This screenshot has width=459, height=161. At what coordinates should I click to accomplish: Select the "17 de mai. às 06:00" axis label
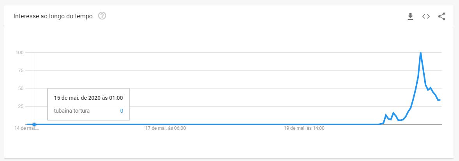coord(165,128)
